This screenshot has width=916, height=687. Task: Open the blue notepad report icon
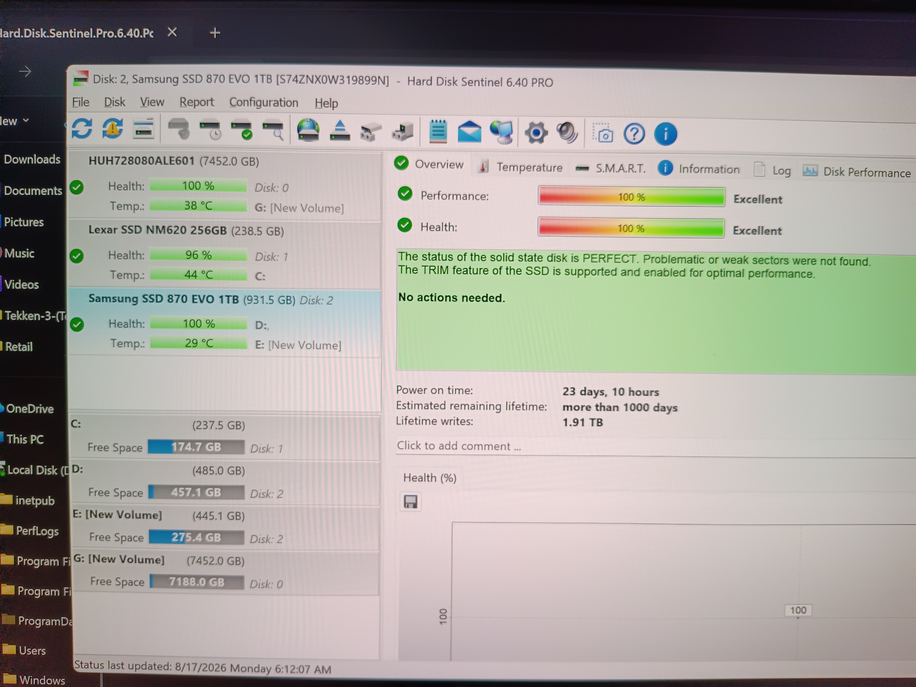tap(438, 132)
